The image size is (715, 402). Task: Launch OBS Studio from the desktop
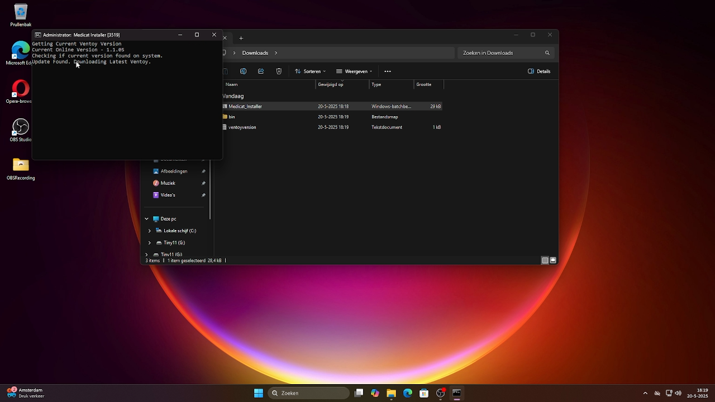pyautogui.click(x=21, y=130)
